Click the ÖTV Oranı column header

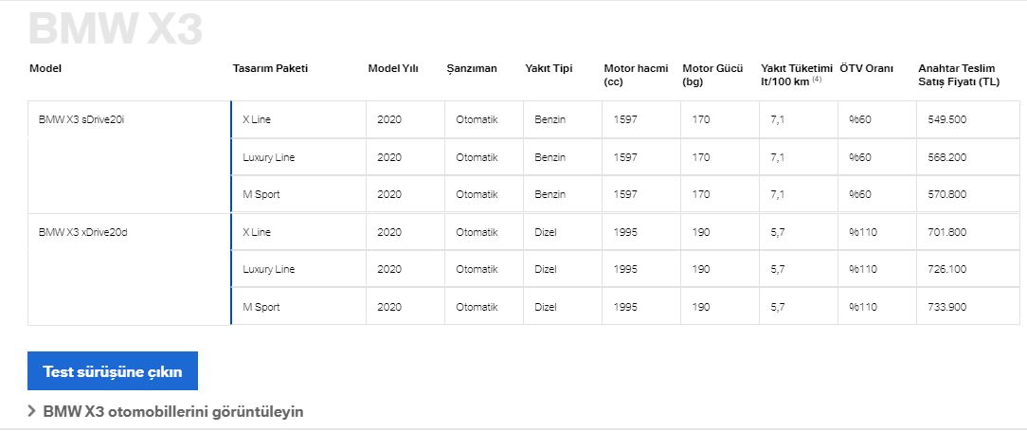(867, 68)
